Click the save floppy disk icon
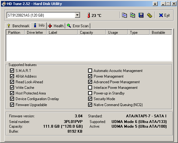The width and height of the screenshot is (178, 143). click(x=141, y=15)
